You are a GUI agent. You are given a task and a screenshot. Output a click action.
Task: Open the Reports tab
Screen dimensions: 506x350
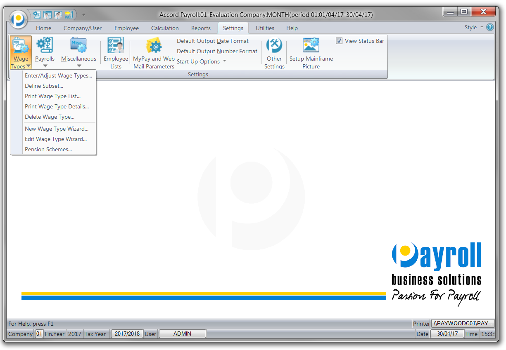(201, 28)
